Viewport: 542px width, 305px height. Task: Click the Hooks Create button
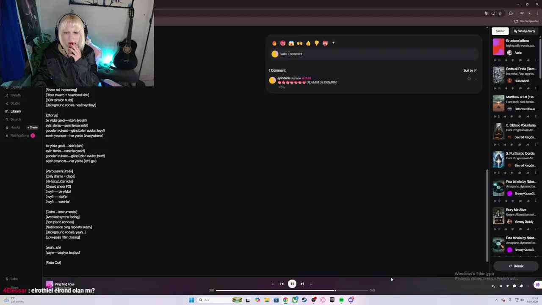pyautogui.click(x=33, y=128)
